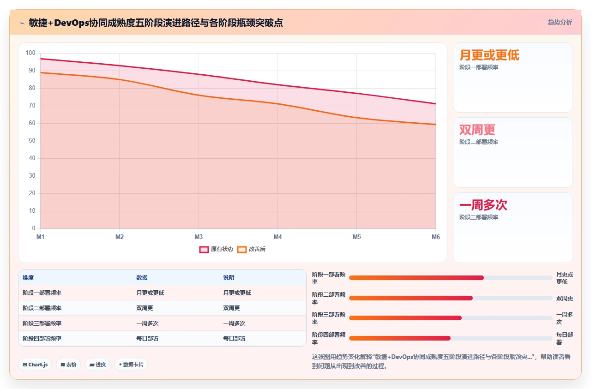This screenshot has width=591, height=389.
Task: Click the 维度 table column header
Action: (28, 278)
